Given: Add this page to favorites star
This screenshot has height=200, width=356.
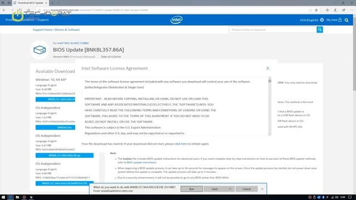Looking at the screenshot, I should click(317, 10).
